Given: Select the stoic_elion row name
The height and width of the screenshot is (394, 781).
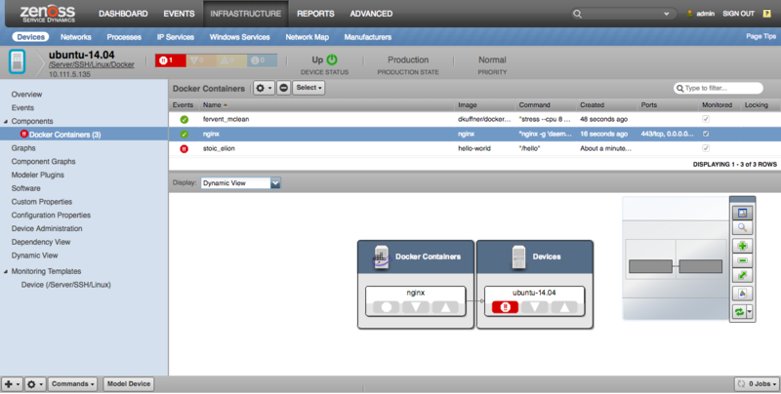Looking at the screenshot, I should coord(219,149).
